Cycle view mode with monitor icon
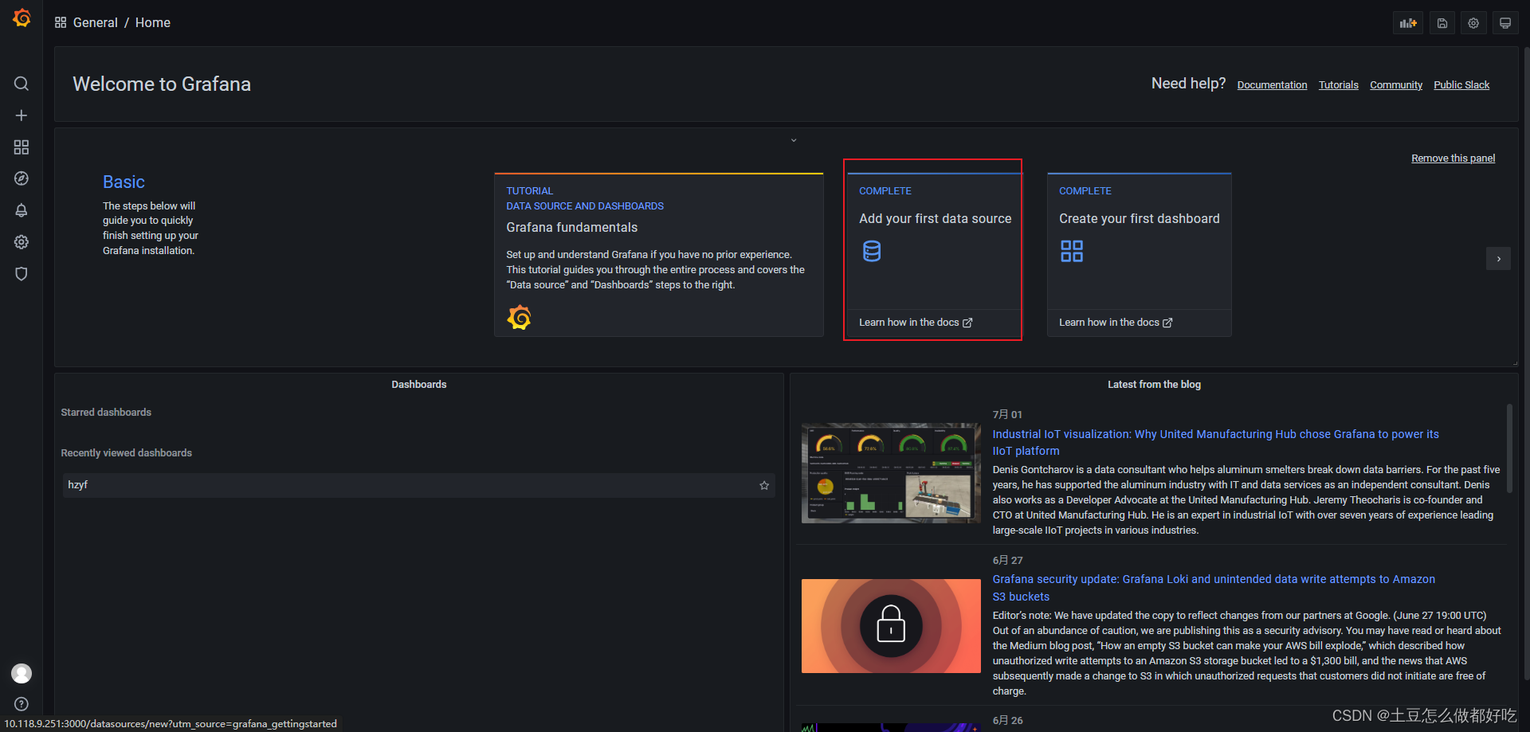The width and height of the screenshot is (1530, 732). (x=1505, y=23)
